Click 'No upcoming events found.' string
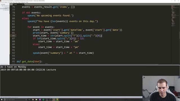The height and width of the screenshot is (101, 180). coord(54,15)
